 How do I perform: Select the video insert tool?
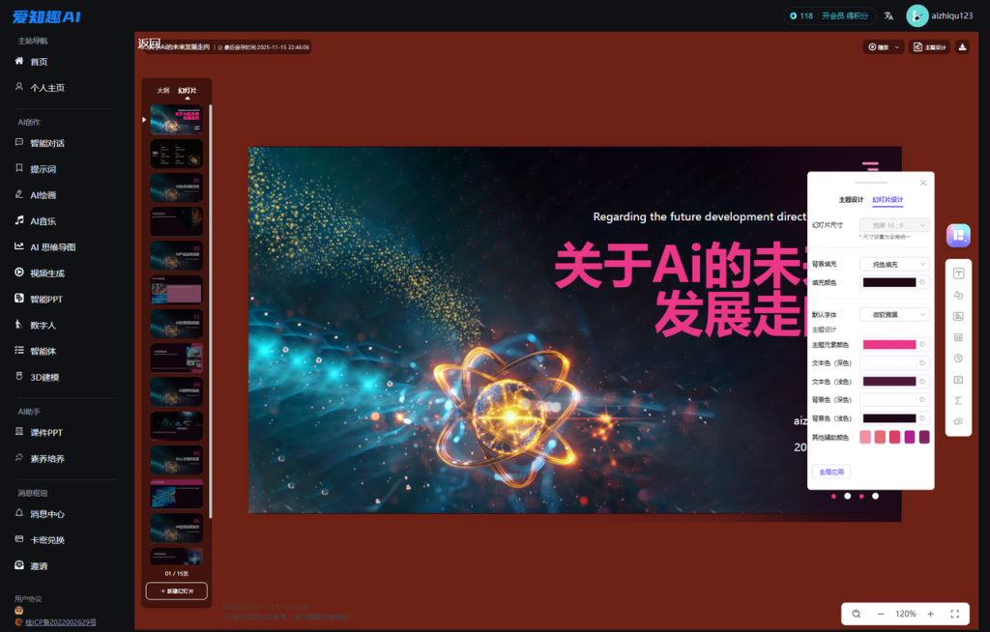coord(958,380)
